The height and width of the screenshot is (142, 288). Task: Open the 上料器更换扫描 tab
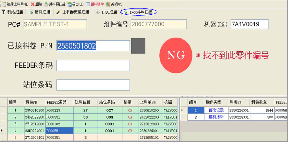pos(73,12)
